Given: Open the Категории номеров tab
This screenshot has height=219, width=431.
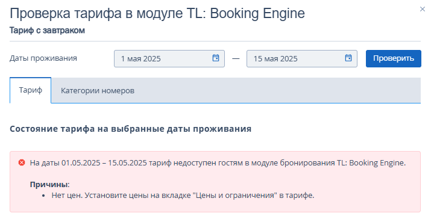Looking at the screenshot, I should point(98,91).
